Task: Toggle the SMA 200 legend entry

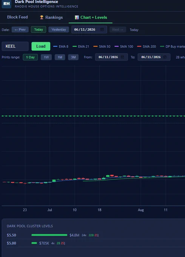Action: click(146, 46)
